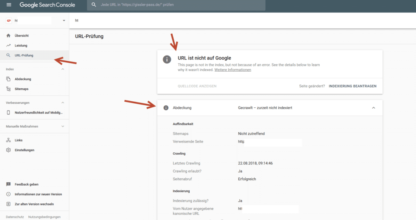Screen dimensions: 416x220
Task: Open the Datenschutz link
Action: coord(15,217)
